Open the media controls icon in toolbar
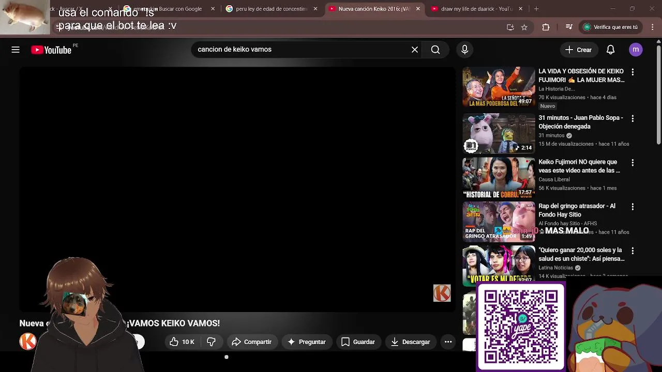662x372 pixels. click(x=569, y=27)
